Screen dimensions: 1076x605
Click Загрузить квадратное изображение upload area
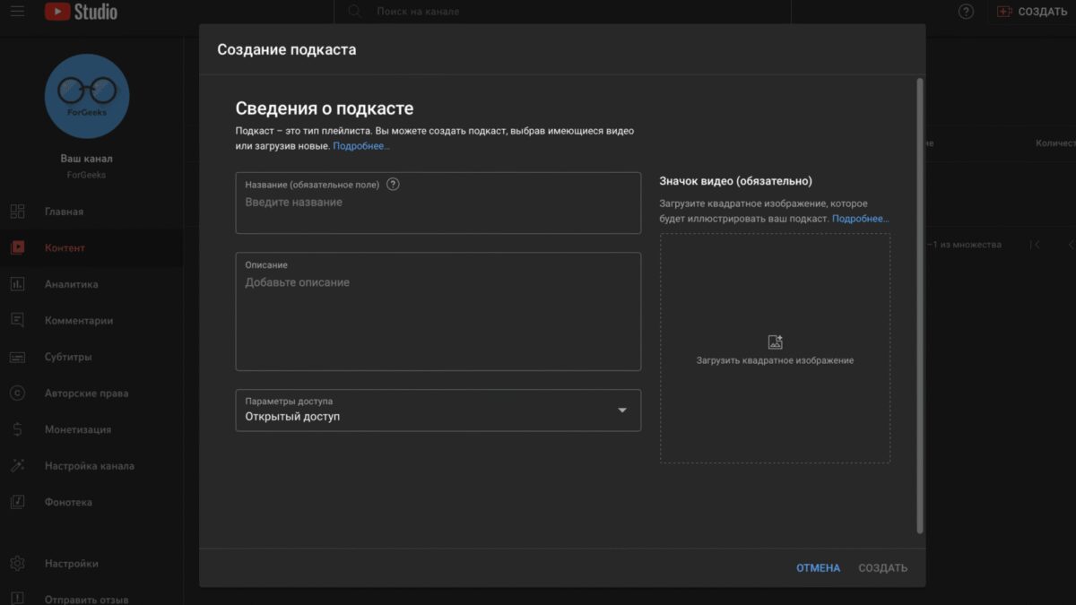coord(775,349)
